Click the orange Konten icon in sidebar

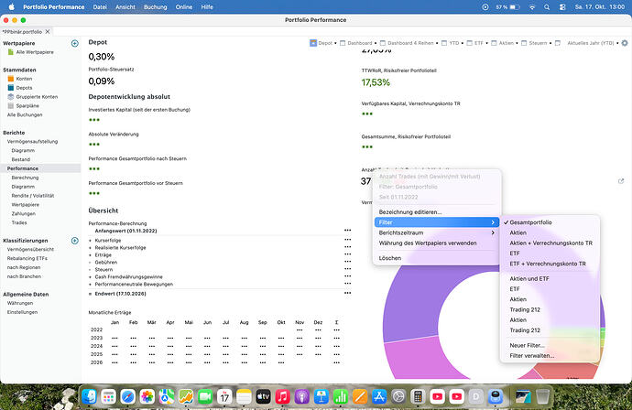[11, 79]
